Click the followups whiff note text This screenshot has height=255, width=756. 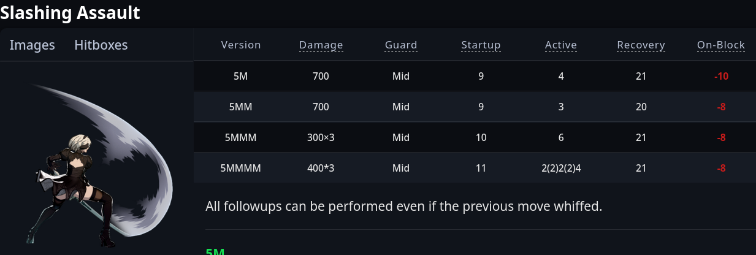click(404, 206)
